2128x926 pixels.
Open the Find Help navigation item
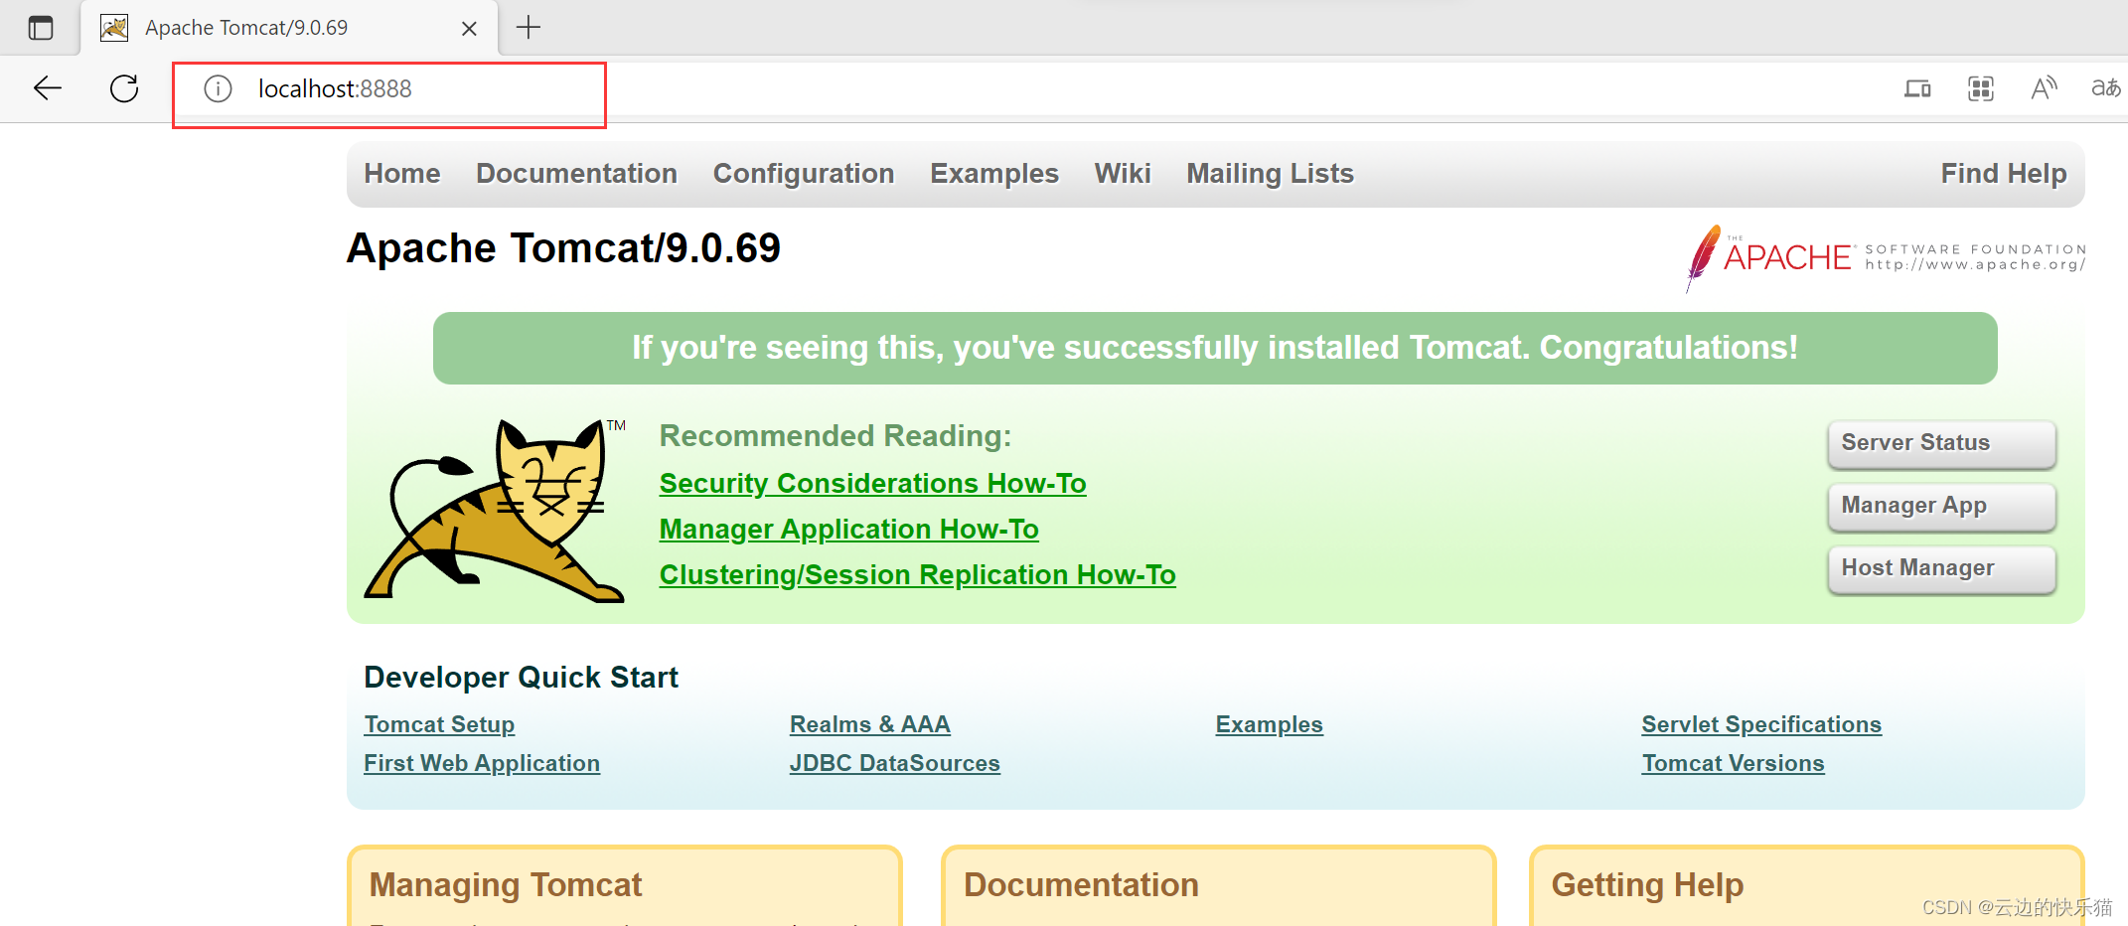[x=2004, y=173]
